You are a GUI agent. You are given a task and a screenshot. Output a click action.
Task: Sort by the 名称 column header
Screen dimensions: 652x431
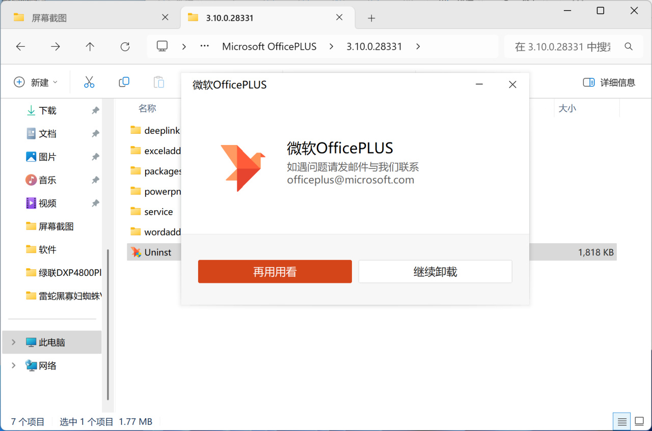(147, 108)
